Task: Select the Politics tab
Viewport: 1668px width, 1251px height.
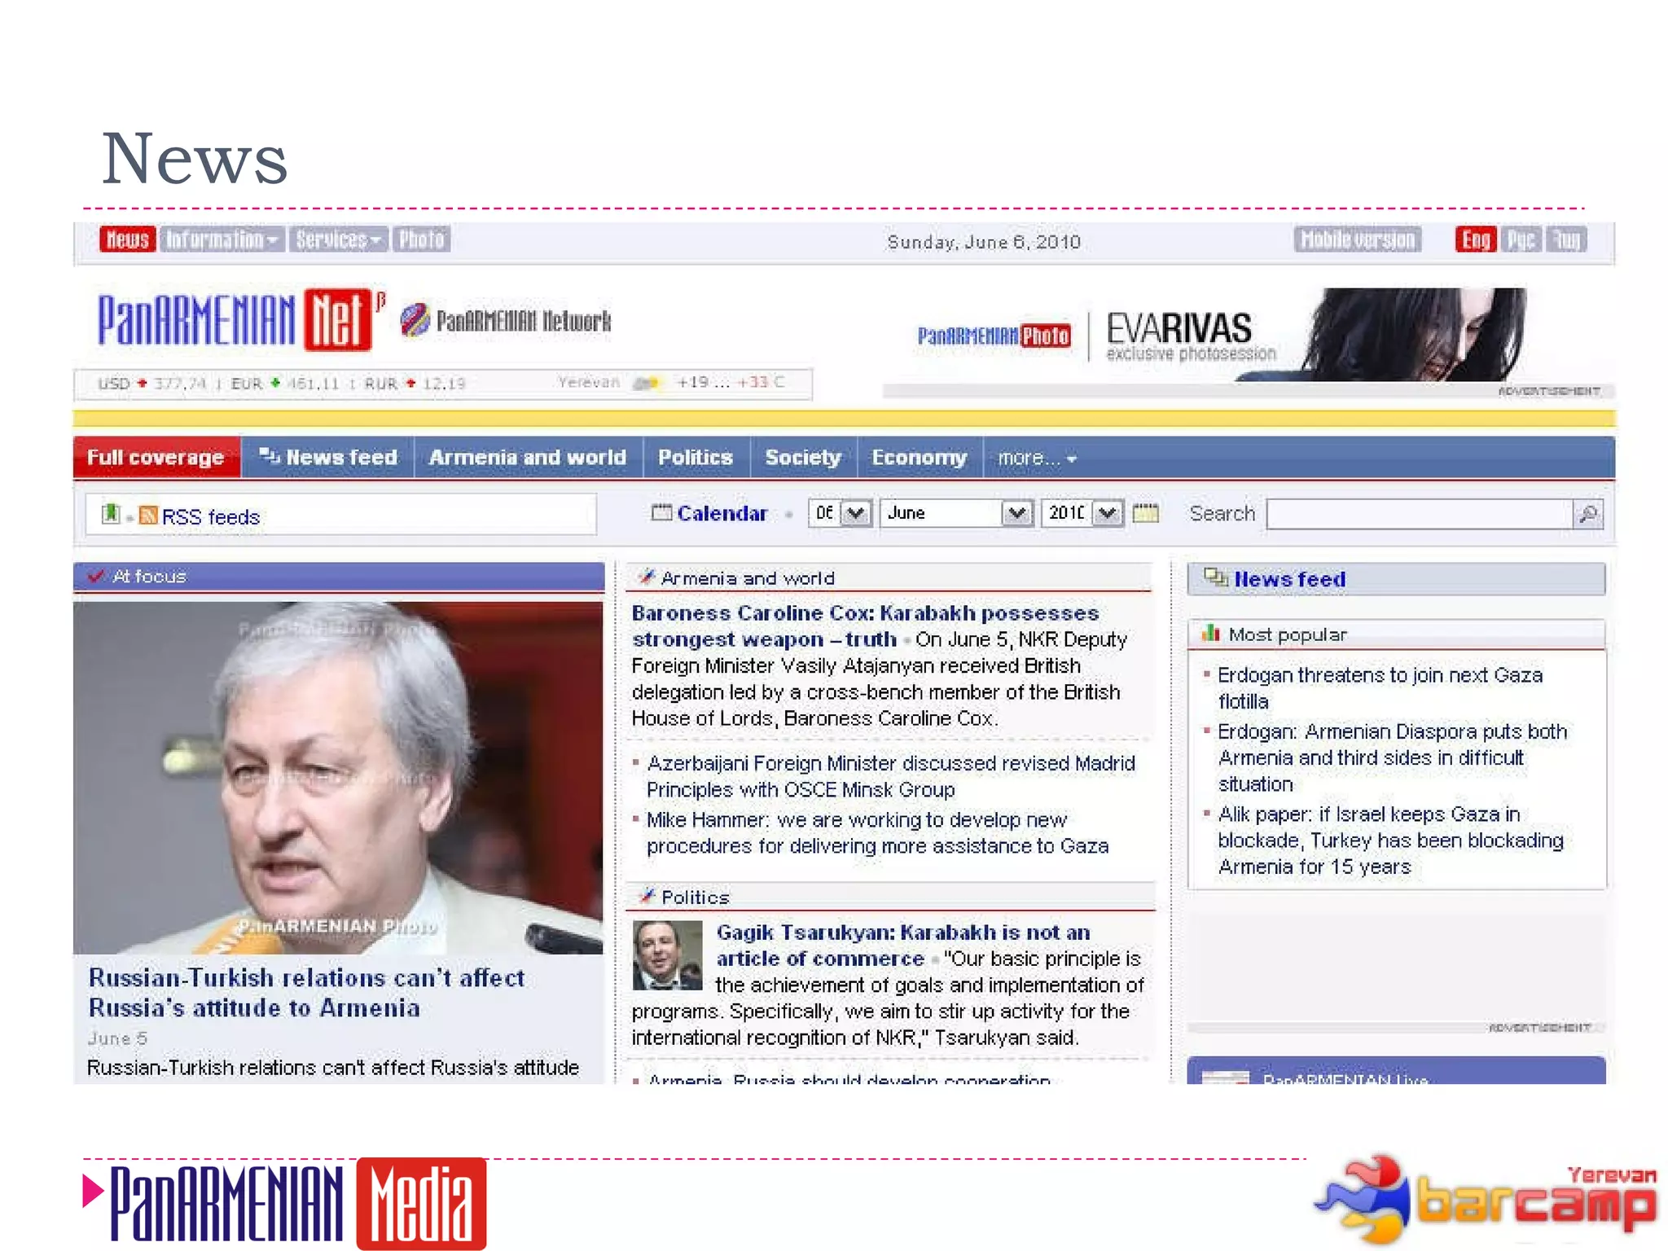Action: click(x=695, y=458)
